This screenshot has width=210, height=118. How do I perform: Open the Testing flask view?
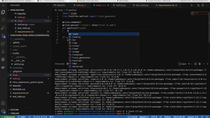(3, 51)
